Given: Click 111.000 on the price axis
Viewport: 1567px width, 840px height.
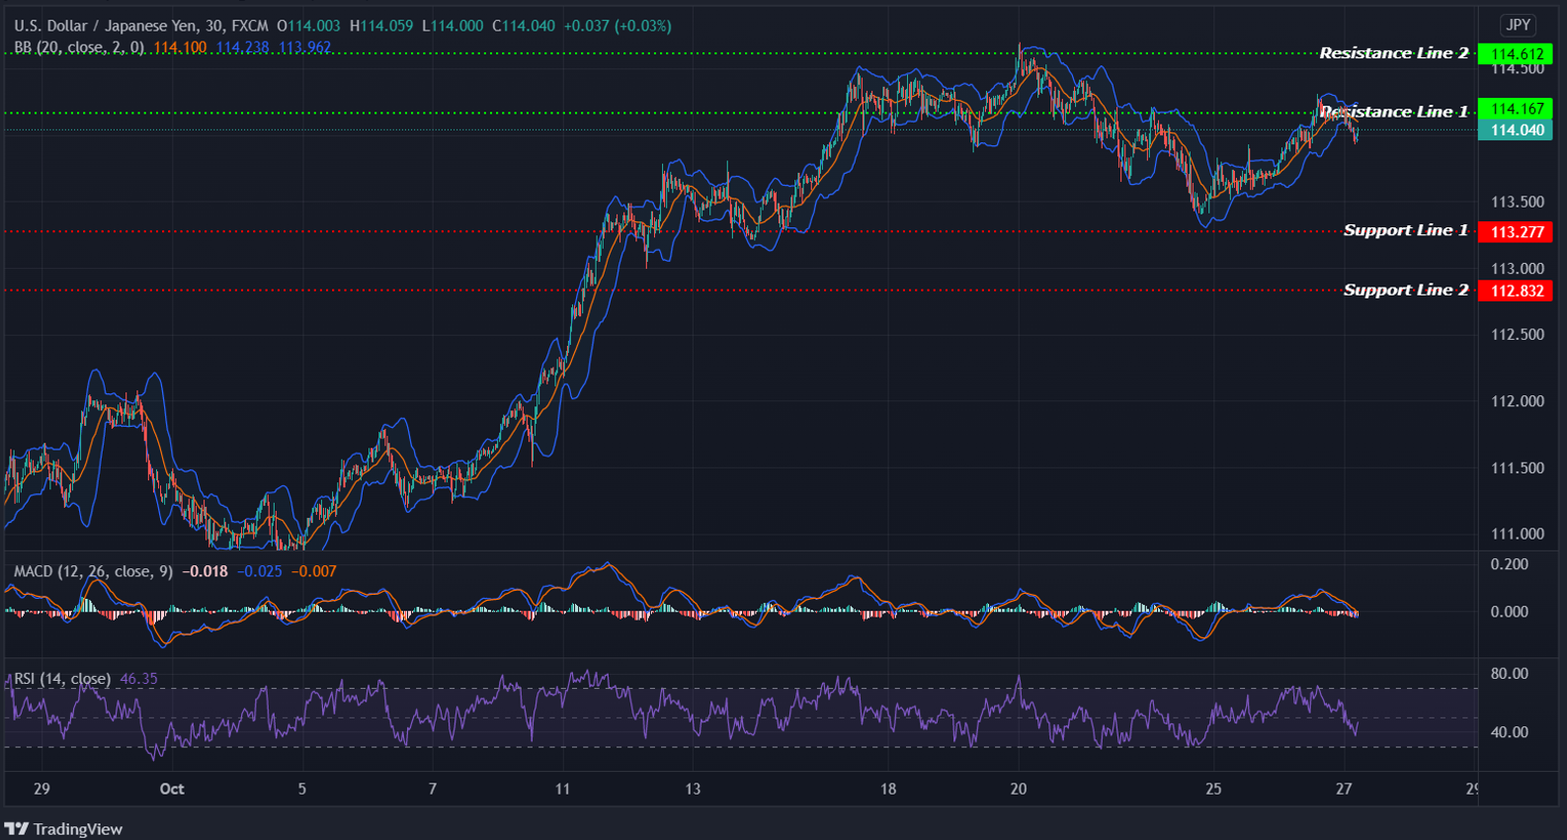Looking at the screenshot, I should pos(1517,534).
